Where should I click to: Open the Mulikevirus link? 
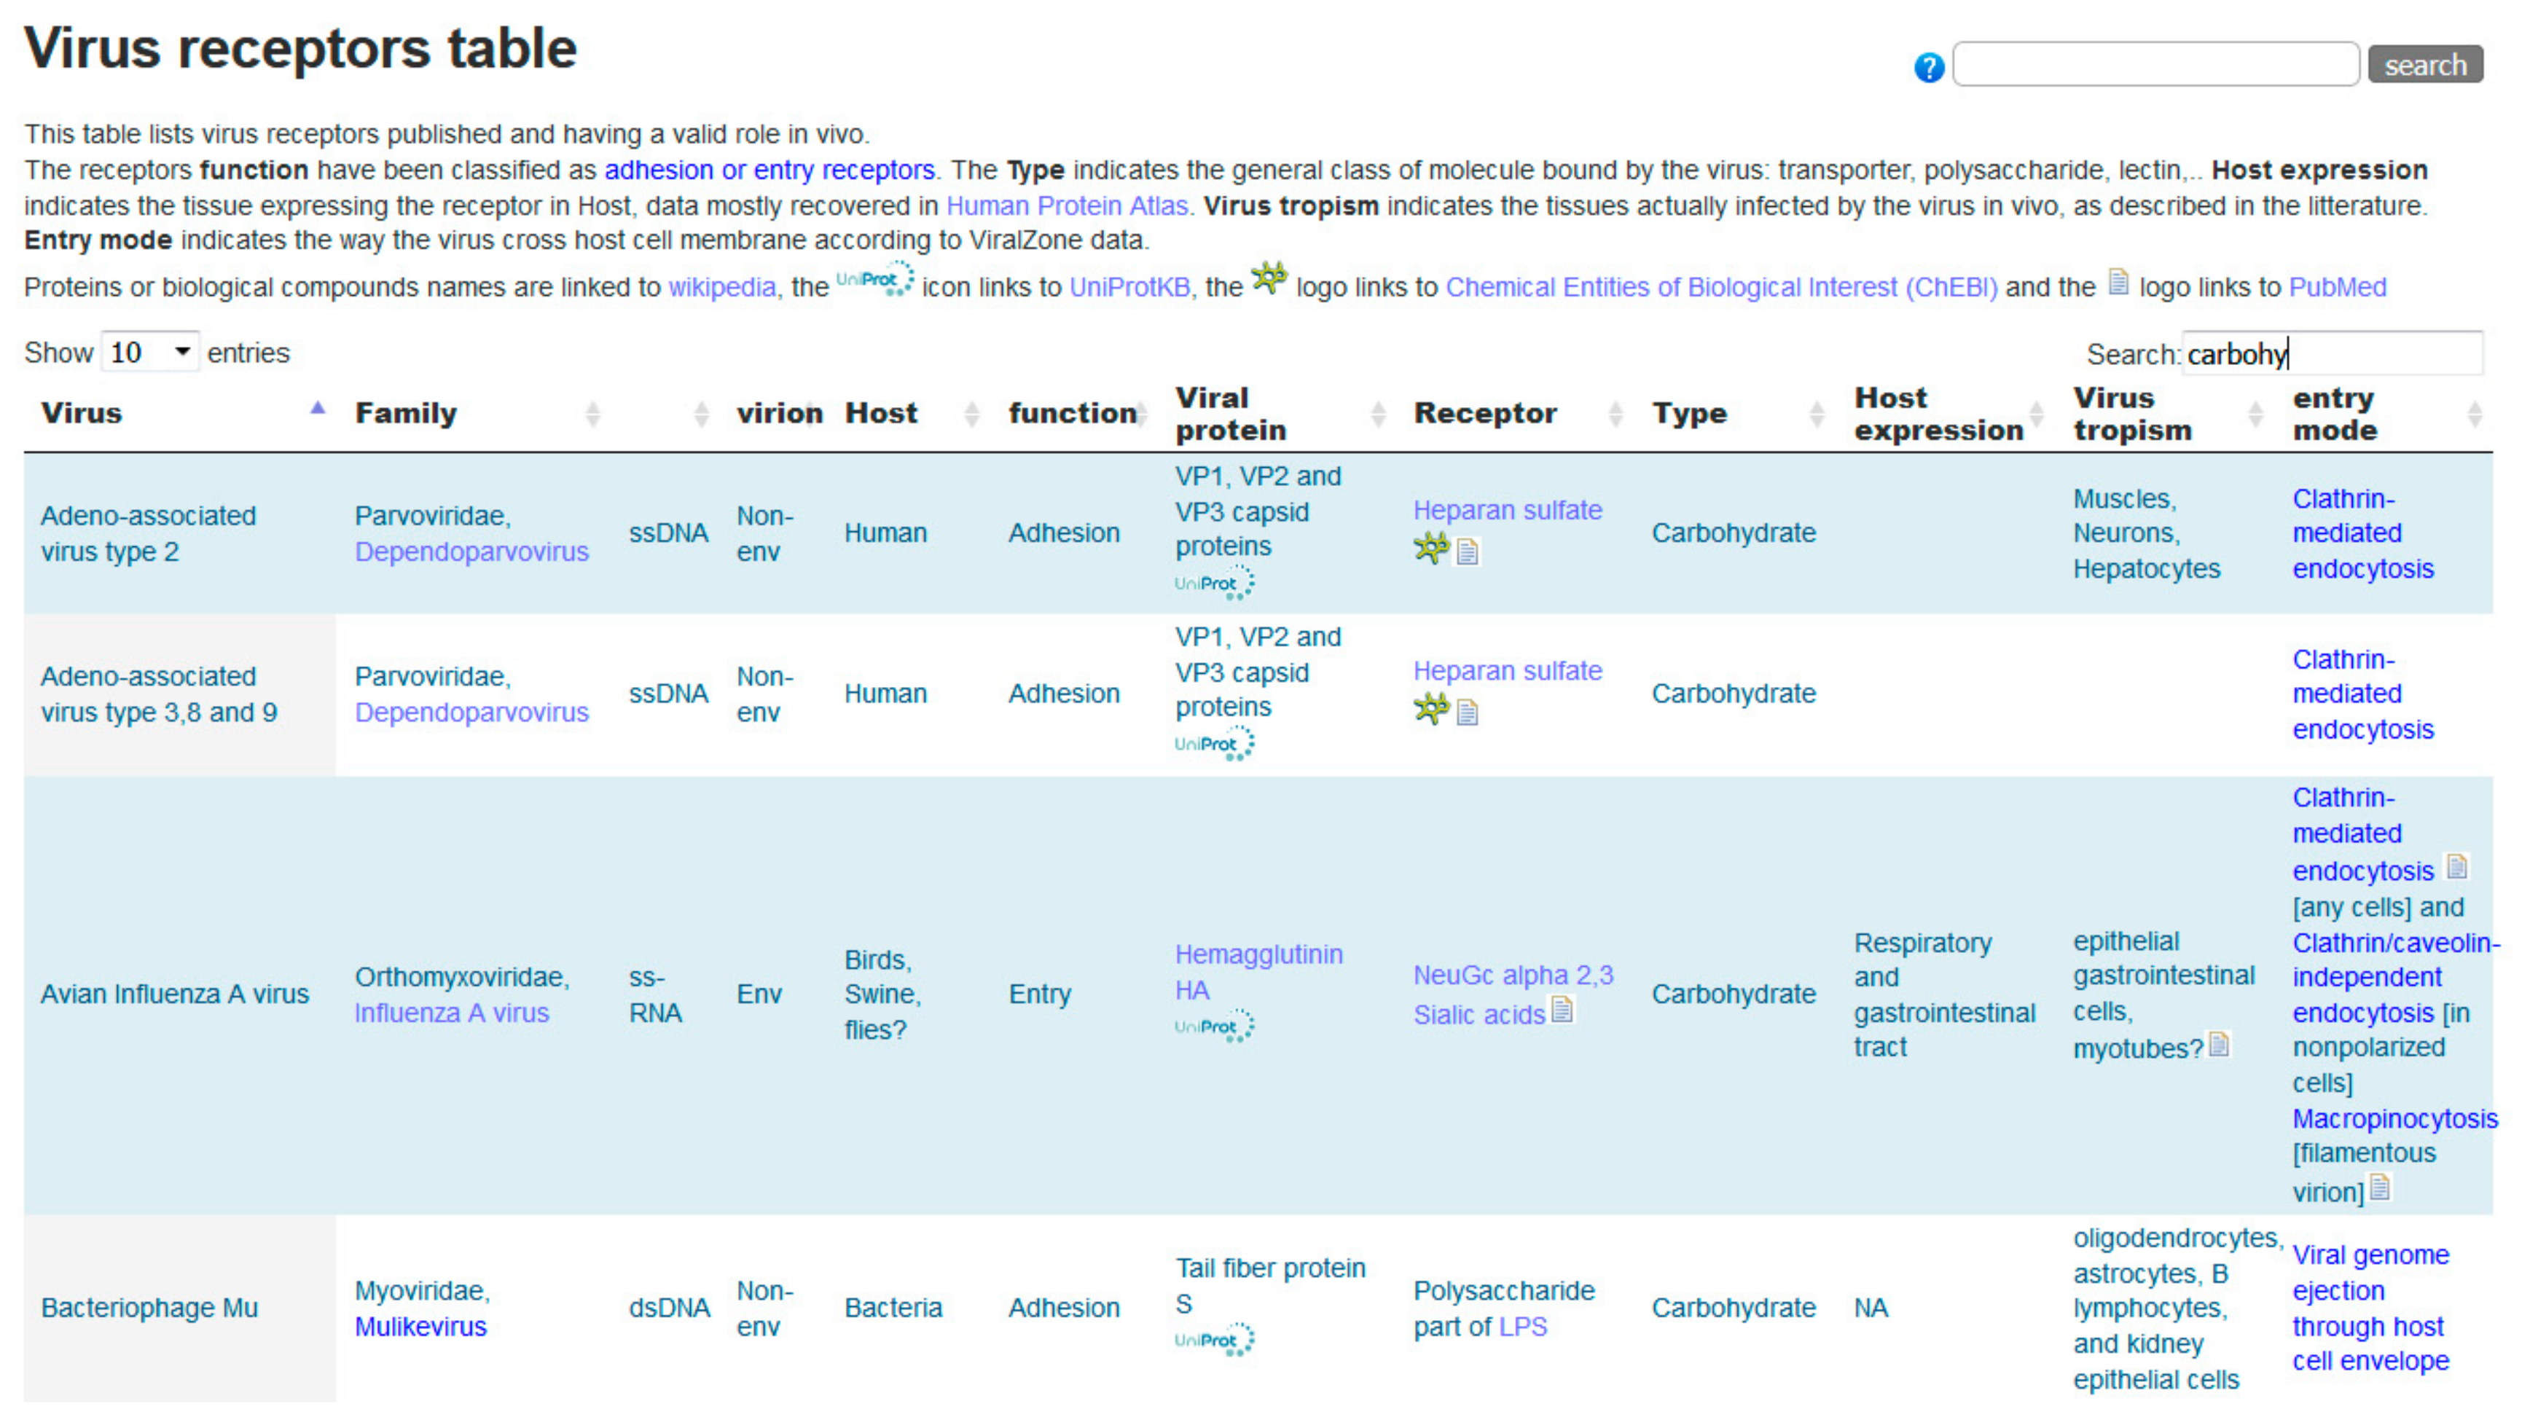(420, 1326)
